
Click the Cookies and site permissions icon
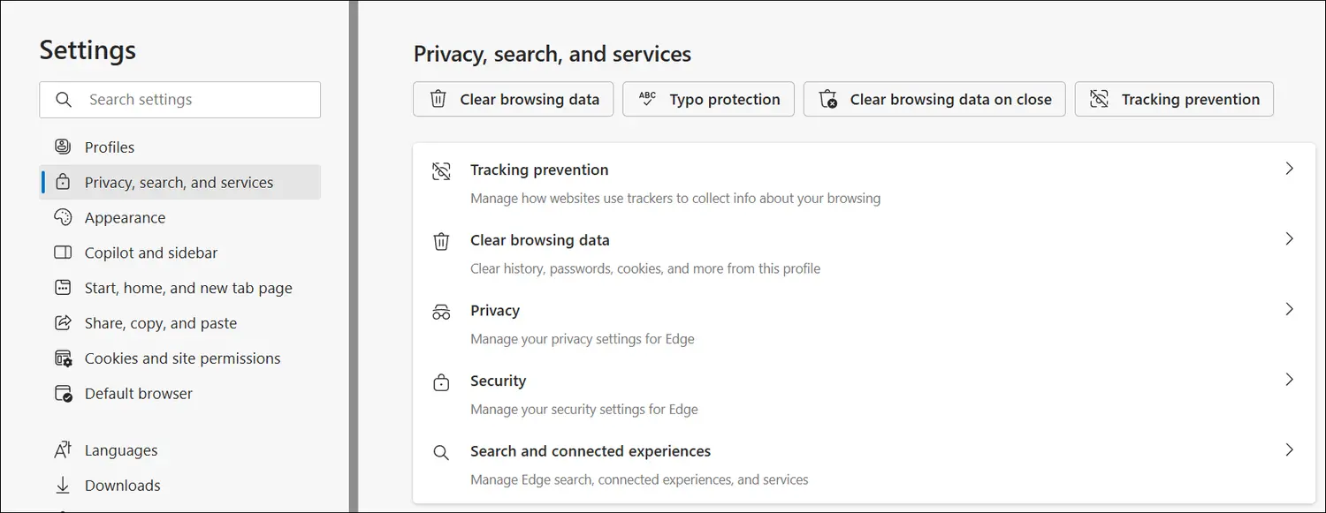click(x=63, y=358)
